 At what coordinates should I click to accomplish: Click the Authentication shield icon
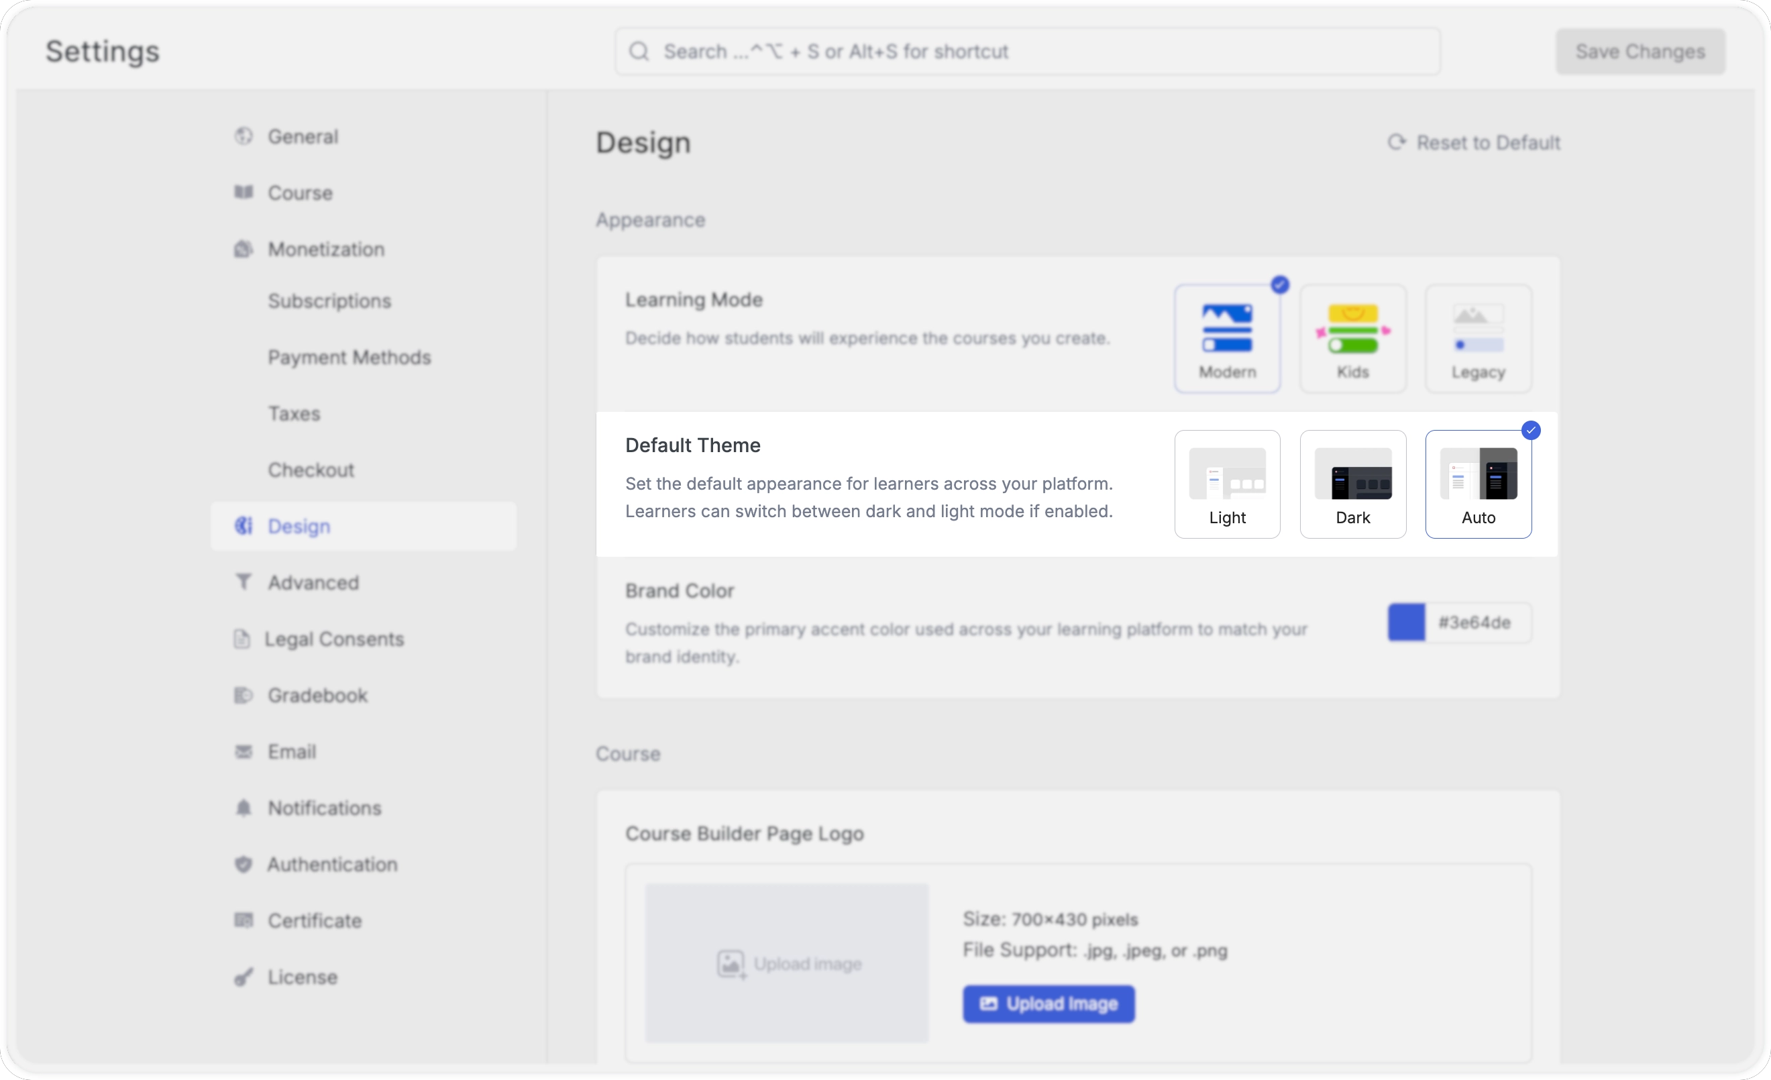[244, 864]
